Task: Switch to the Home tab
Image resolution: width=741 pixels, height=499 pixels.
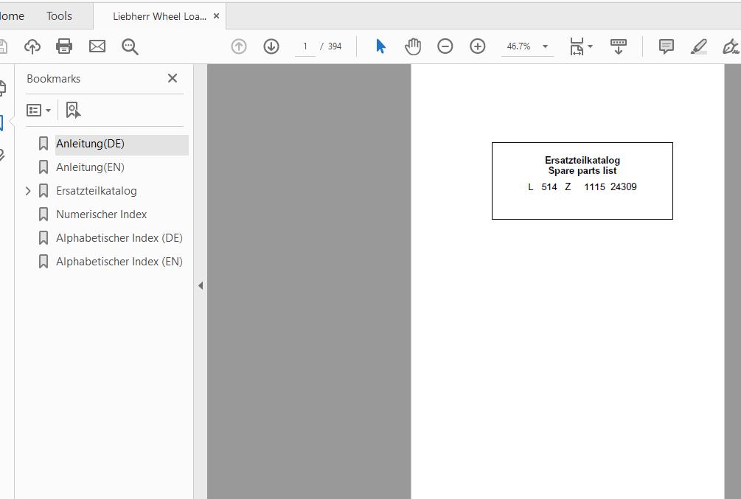Action: coord(12,16)
